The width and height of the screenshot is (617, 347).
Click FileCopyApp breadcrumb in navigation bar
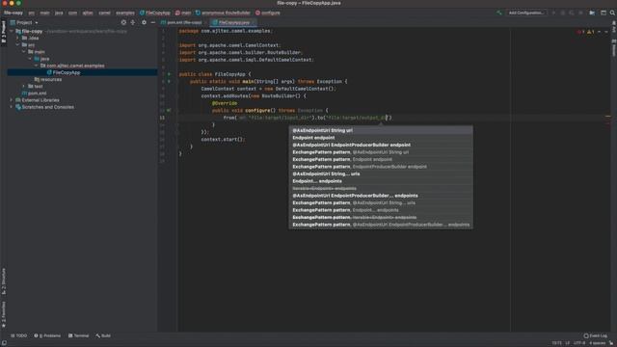pos(155,13)
